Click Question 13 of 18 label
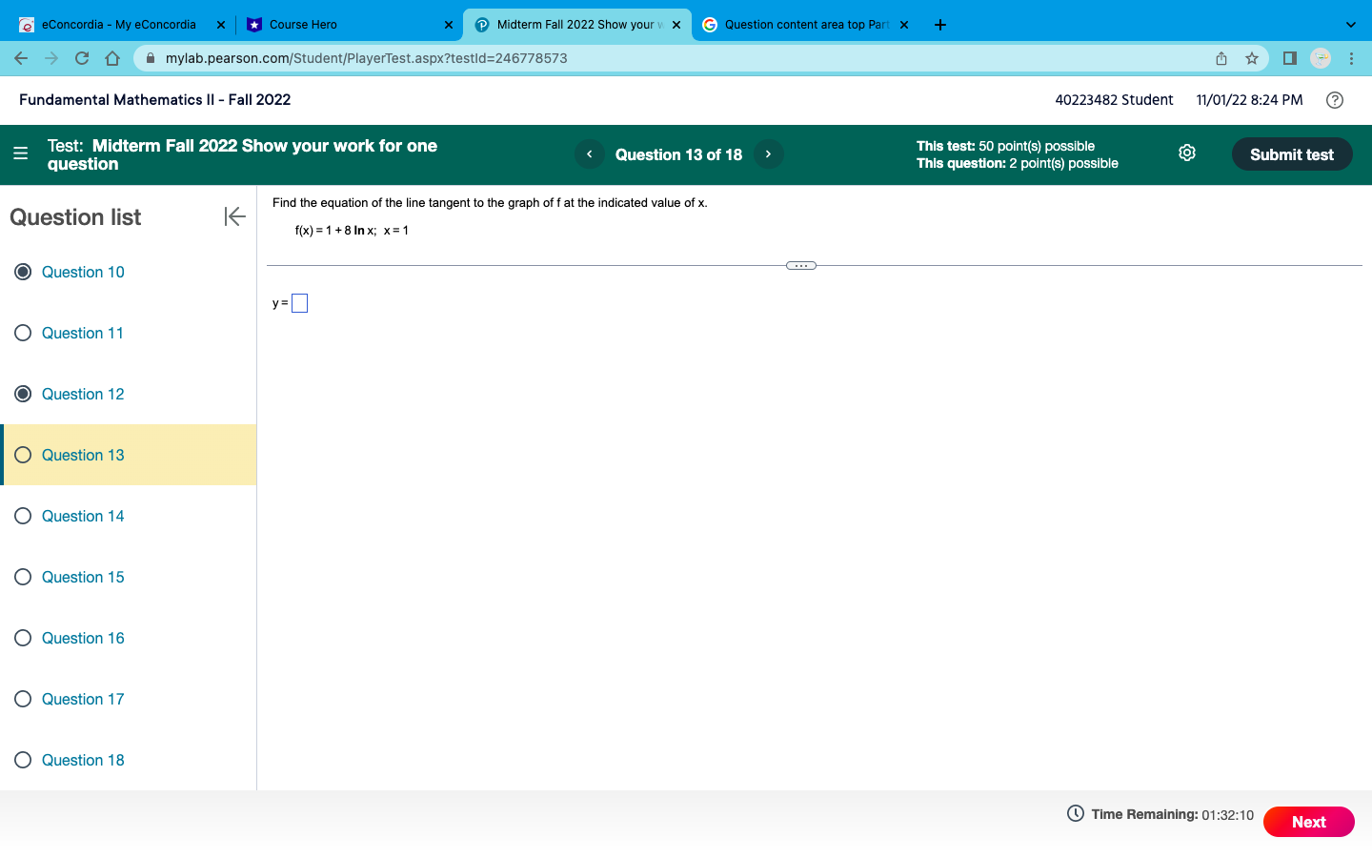Image resolution: width=1372 pixels, height=858 pixels. (x=678, y=154)
